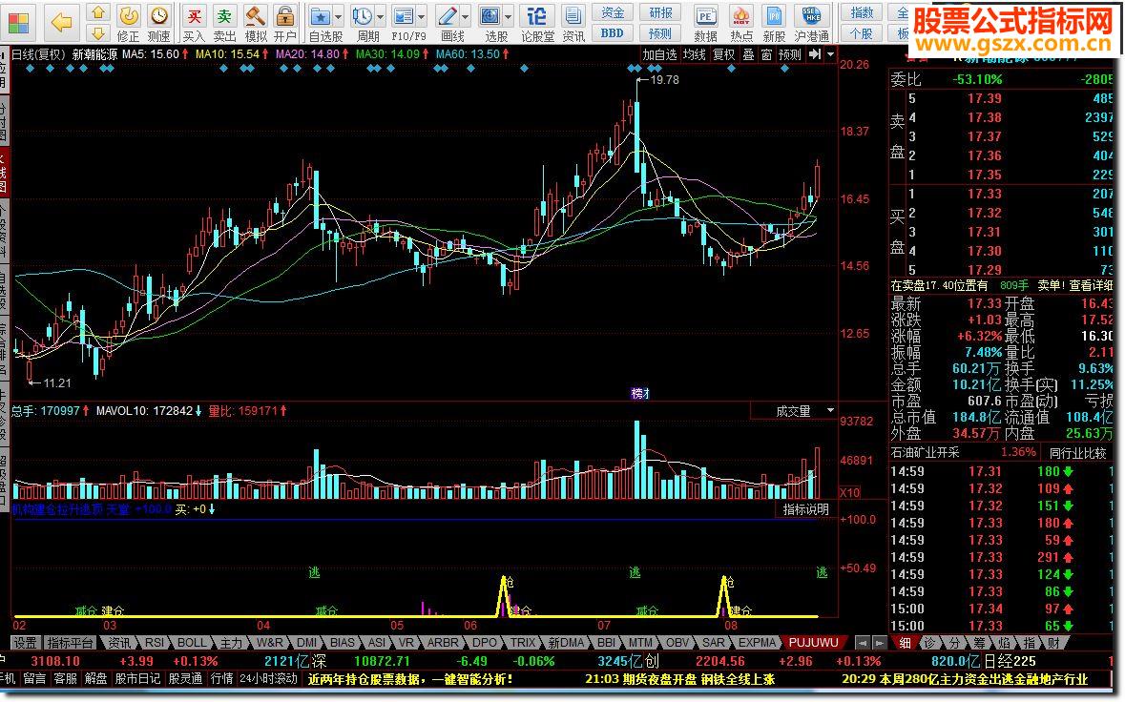Image resolution: width=1125 pixels, height=702 pixels.
Task: Open the 新股 IPO icon
Action: (774, 22)
